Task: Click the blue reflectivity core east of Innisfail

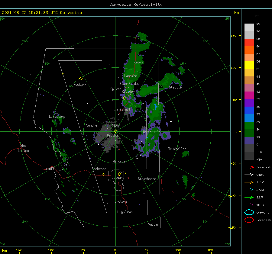Action: click(156, 106)
